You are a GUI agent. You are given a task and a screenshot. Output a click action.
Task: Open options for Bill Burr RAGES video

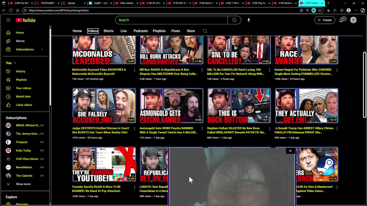click(x=202, y=70)
